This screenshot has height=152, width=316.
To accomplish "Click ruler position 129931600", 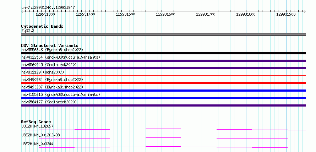I will [165, 14].
